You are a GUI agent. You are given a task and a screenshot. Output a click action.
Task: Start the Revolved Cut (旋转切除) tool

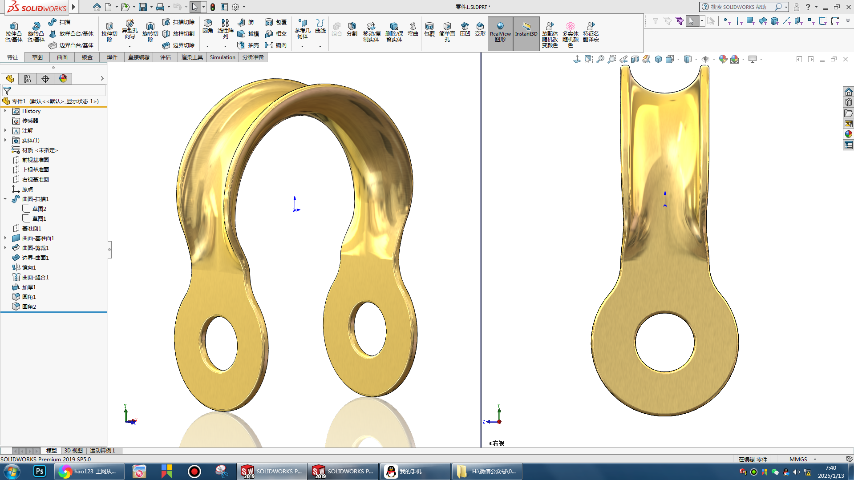coord(150,32)
